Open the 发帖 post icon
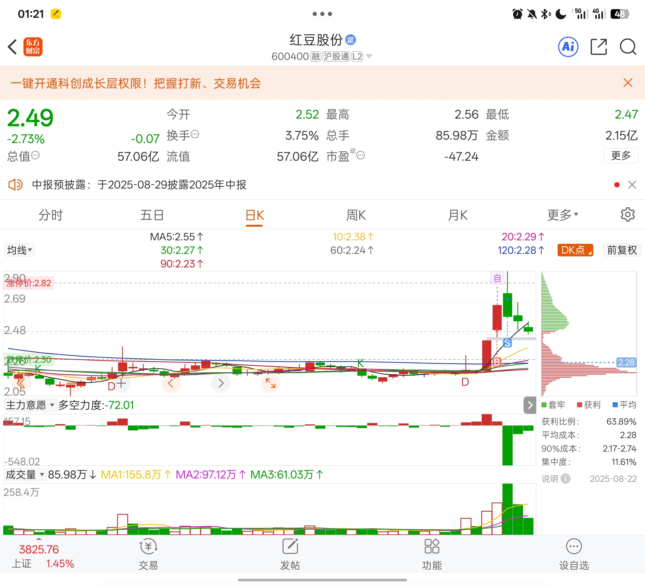 point(290,554)
